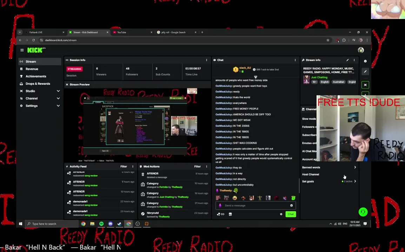Image resolution: width=405 pixels, height=252 pixels.
Task: Open Activity Feed Filter
Action: [124, 167]
